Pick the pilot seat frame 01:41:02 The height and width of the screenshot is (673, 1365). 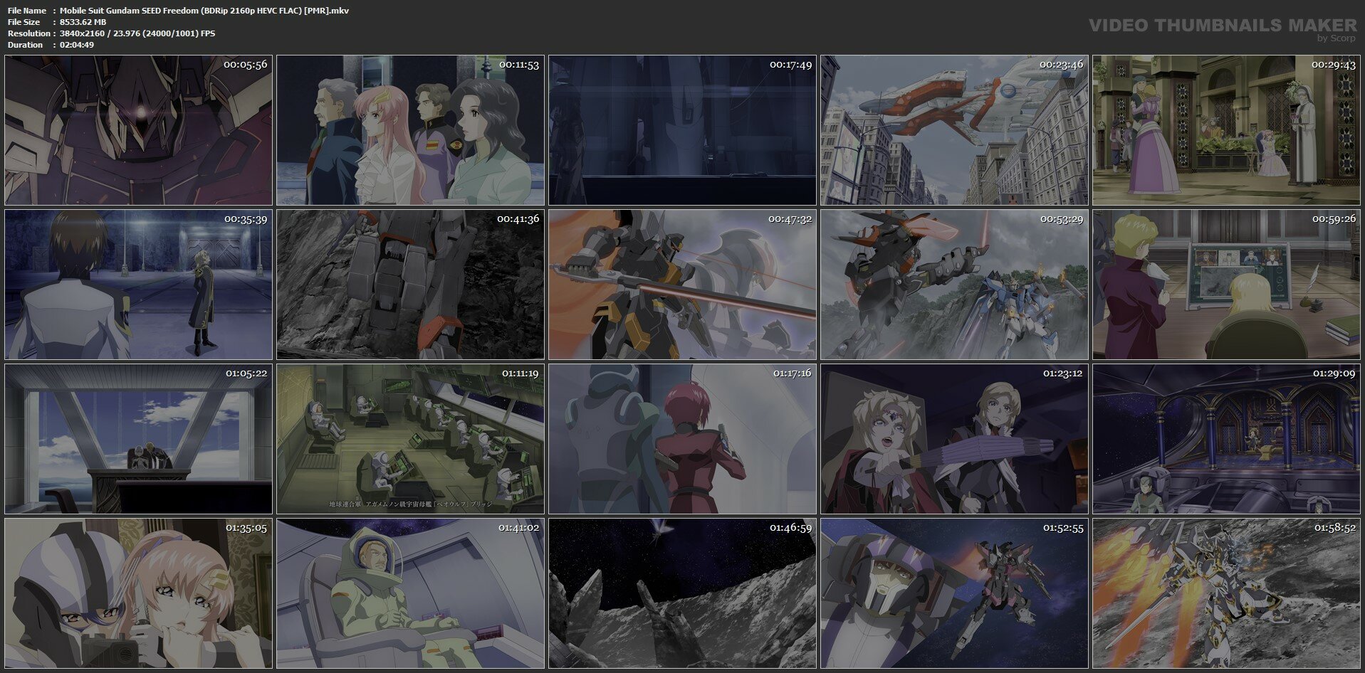tap(410, 593)
